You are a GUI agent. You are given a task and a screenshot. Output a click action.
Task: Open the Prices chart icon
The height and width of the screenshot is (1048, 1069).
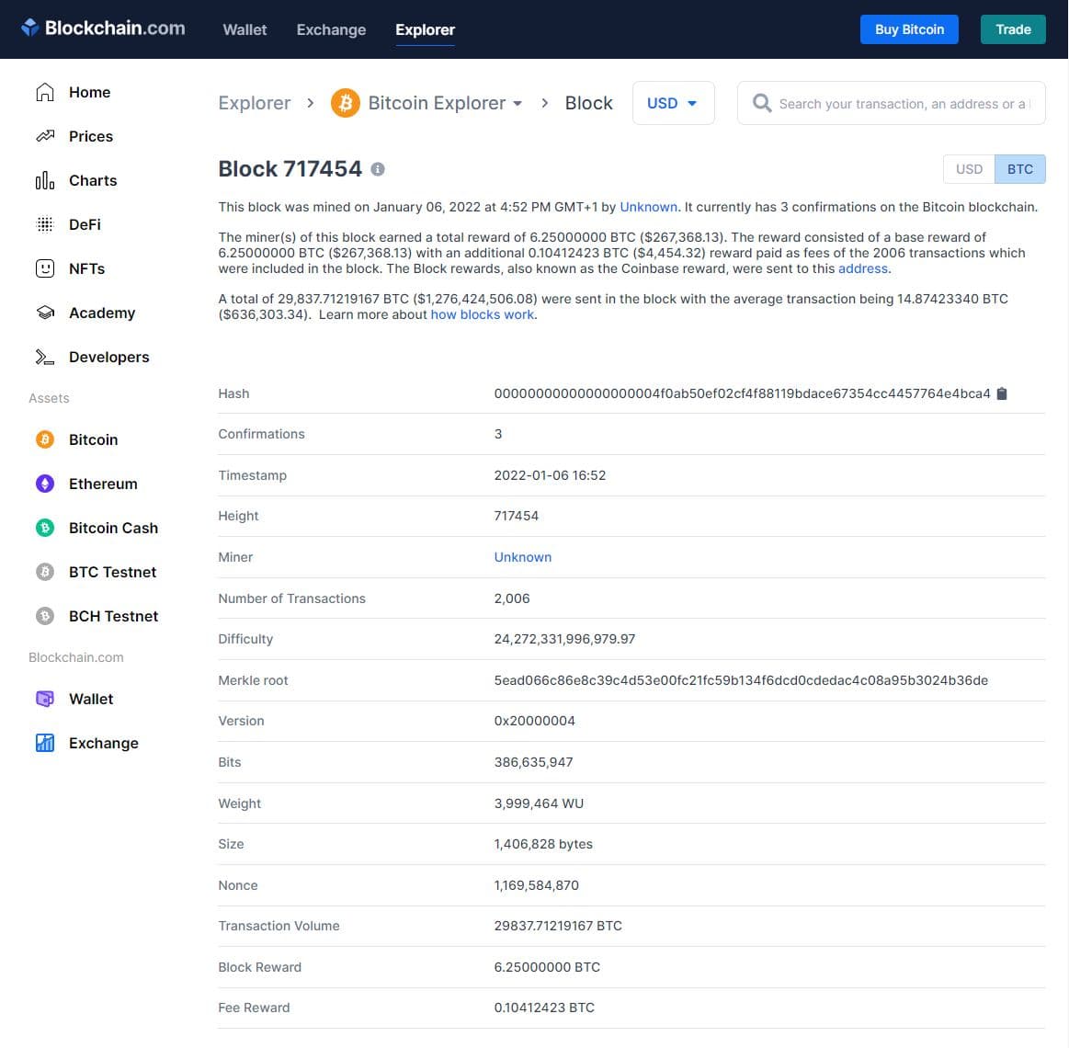[x=44, y=136]
